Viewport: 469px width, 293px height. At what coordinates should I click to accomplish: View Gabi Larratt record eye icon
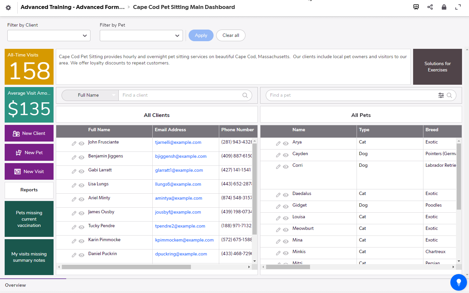click(x=81, y=171)
